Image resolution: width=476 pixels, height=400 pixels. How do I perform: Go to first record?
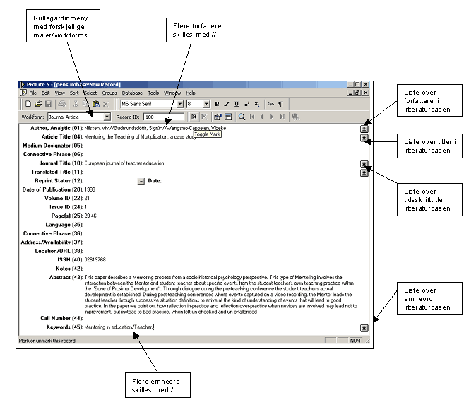(252, 117)
